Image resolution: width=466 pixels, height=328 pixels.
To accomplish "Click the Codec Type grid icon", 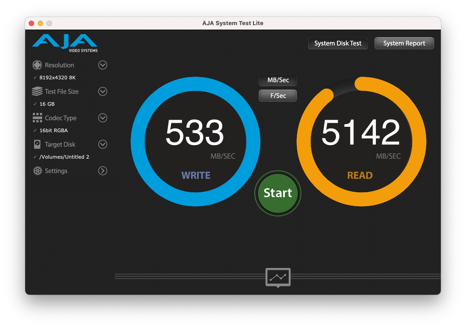I will click(37, 118).
